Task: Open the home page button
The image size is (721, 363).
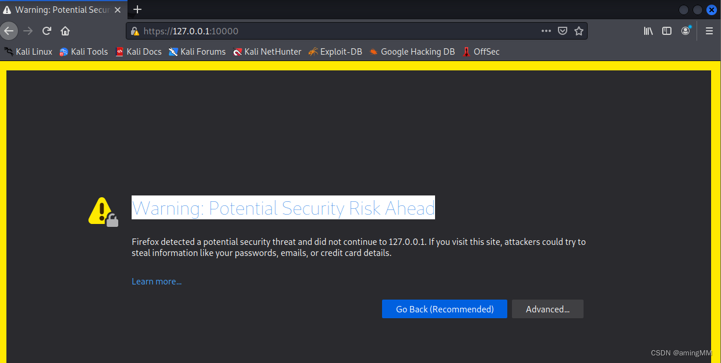Action: [x=65, y=31]
